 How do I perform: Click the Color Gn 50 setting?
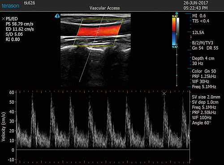pyautogui.click(x=204, y=71)
